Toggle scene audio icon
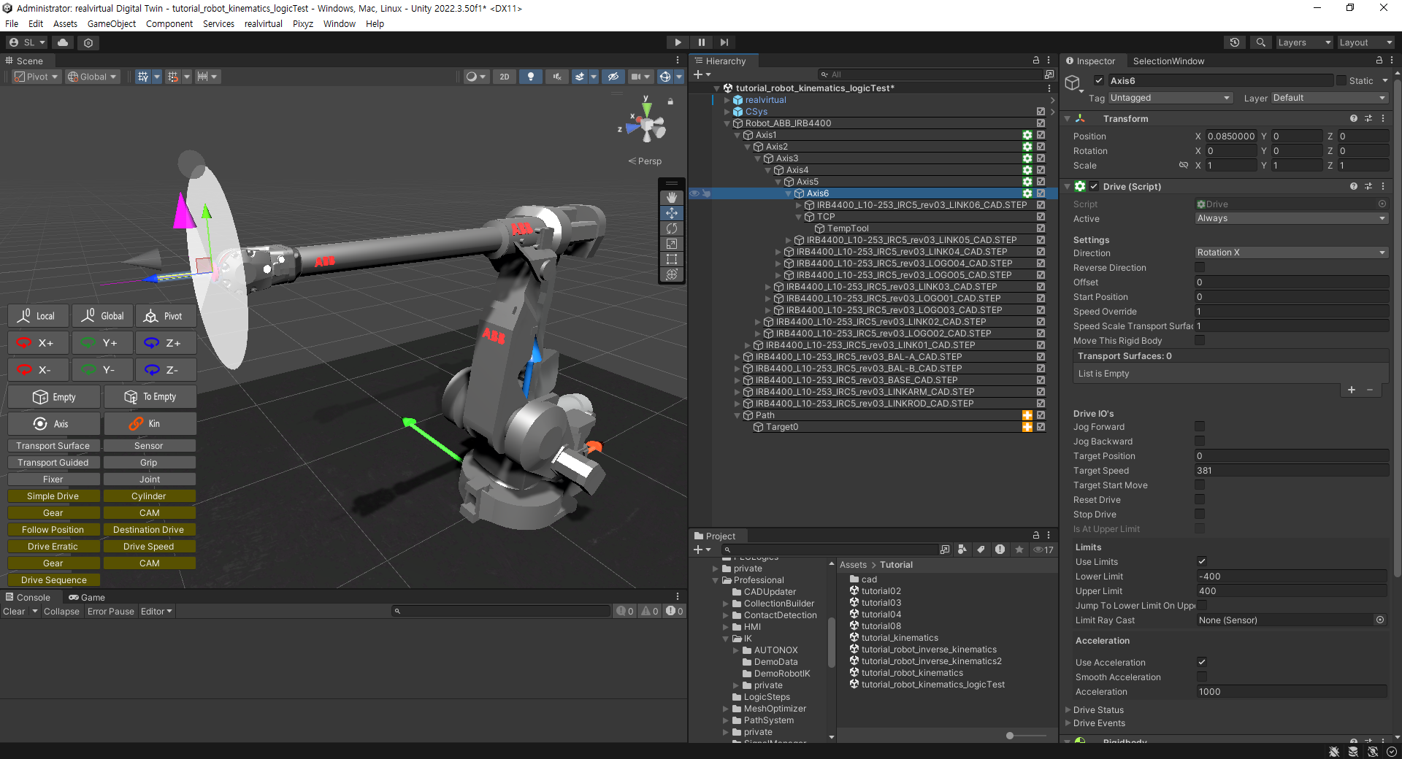Image resolution: width=1402 pixels, height=759 pixels. point(557,77)
